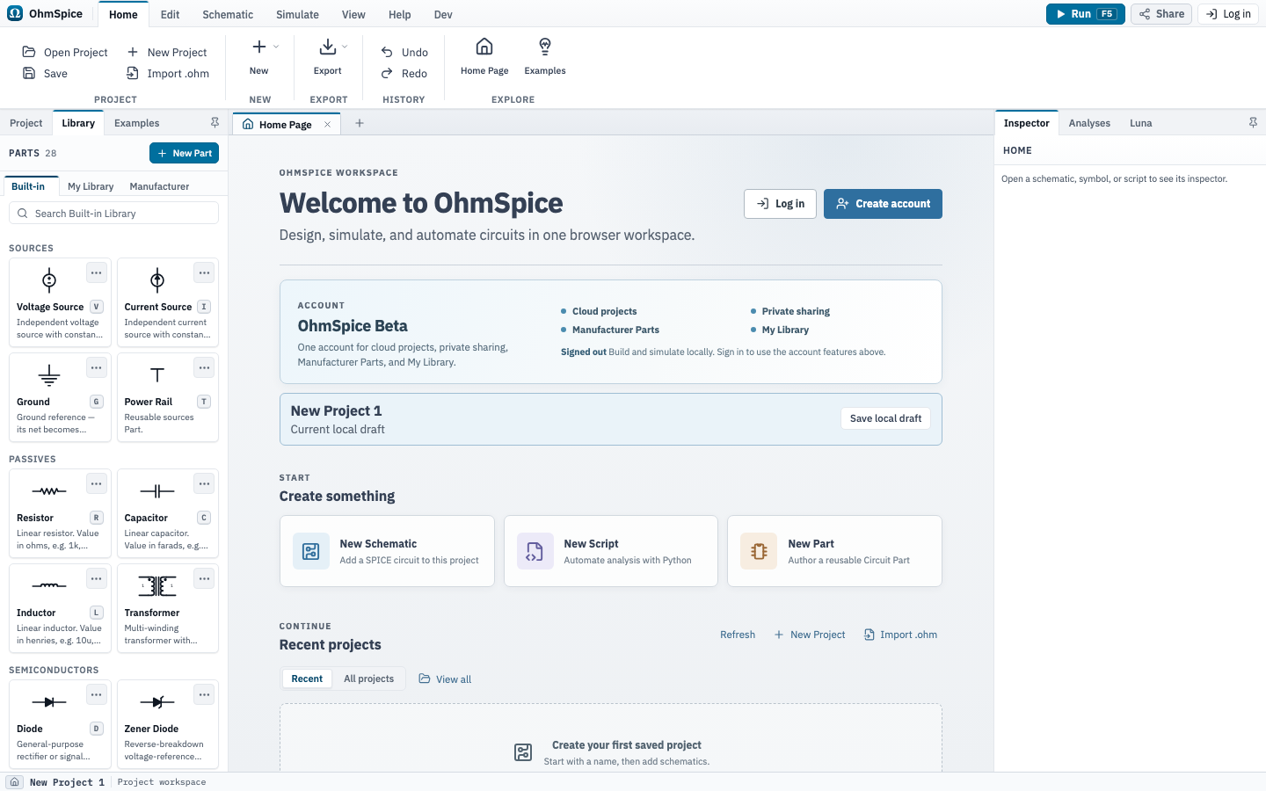1266x791 pixels.
Task: Pin the Inspector panel
Action: point(1253,123)
